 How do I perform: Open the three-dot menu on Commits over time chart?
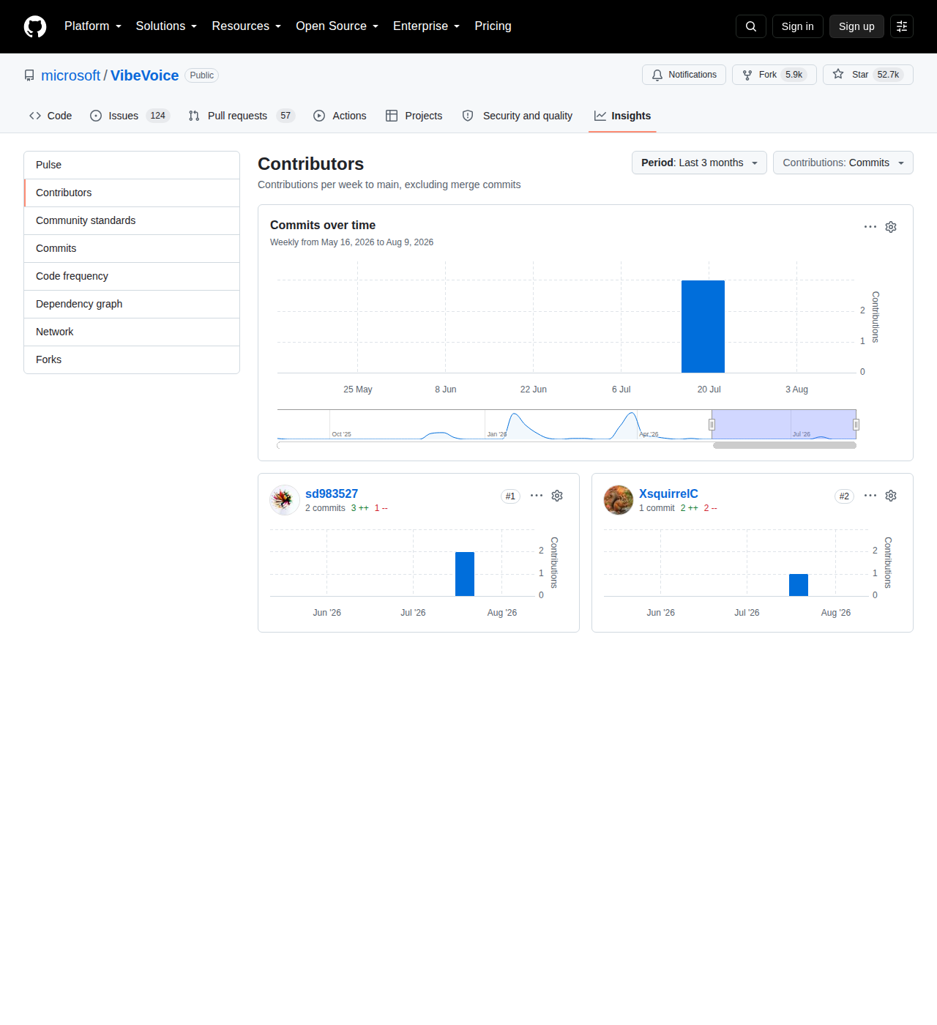[870, 227]
